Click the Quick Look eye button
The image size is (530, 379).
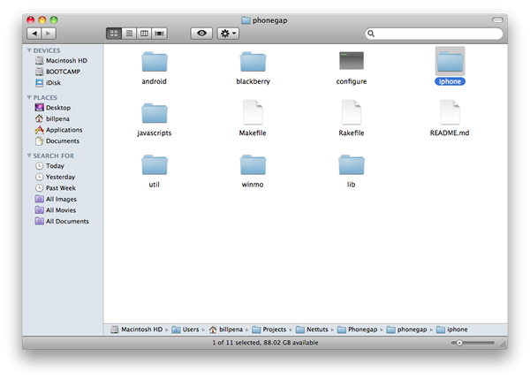(201, 34)
